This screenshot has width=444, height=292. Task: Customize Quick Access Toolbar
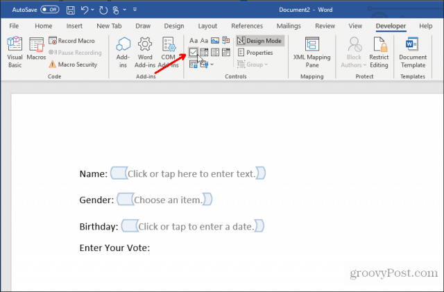pyautogui.click(x=135, y=10)
